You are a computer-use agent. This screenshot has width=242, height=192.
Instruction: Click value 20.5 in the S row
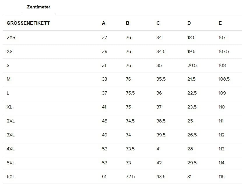(192, 65)
